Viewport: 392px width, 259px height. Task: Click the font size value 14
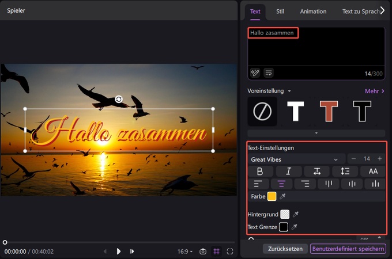pyautogui.click(x=367, y=159)
